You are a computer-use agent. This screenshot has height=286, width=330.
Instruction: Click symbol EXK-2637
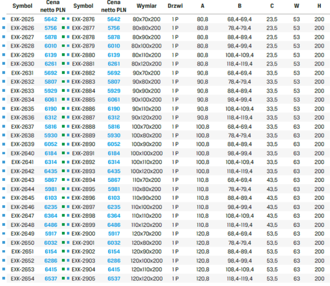pyautogui.click(x=22, y=127)
